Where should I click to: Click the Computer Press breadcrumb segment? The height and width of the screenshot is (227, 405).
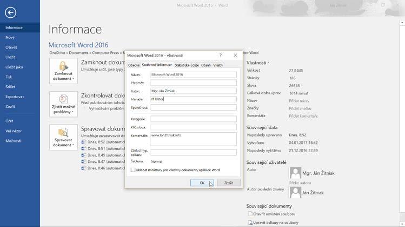tap(105, 52)
